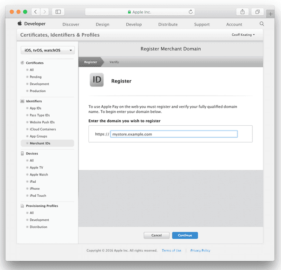Click the Apple Developer logo

pyautogui.click(x=33, y=24)
